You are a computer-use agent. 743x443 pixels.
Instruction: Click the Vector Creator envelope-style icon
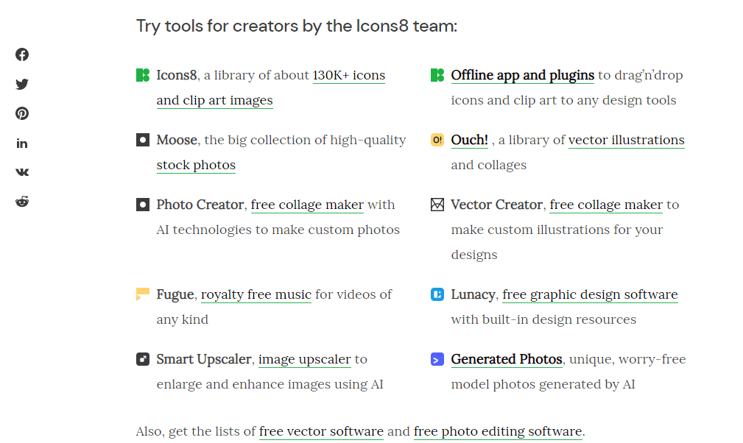pos(437,205)
